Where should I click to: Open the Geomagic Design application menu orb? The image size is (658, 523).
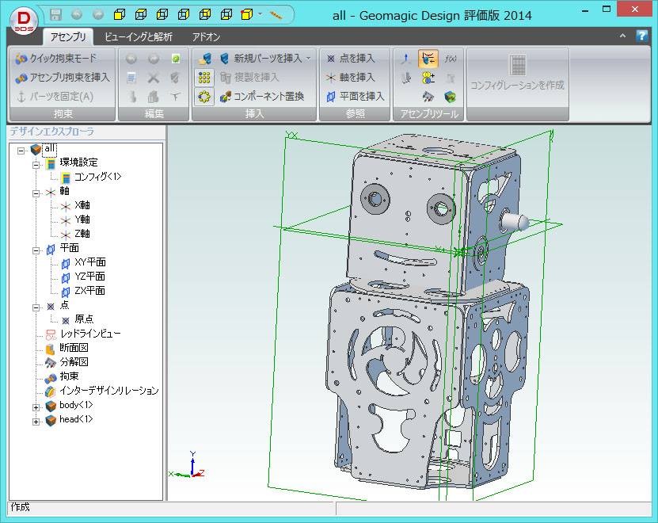tap(24, 20)
